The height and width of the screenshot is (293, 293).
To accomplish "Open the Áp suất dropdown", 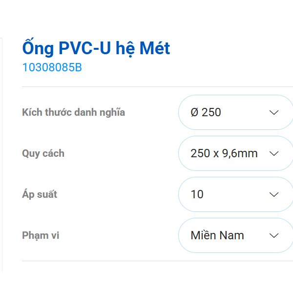I will 235,194.
